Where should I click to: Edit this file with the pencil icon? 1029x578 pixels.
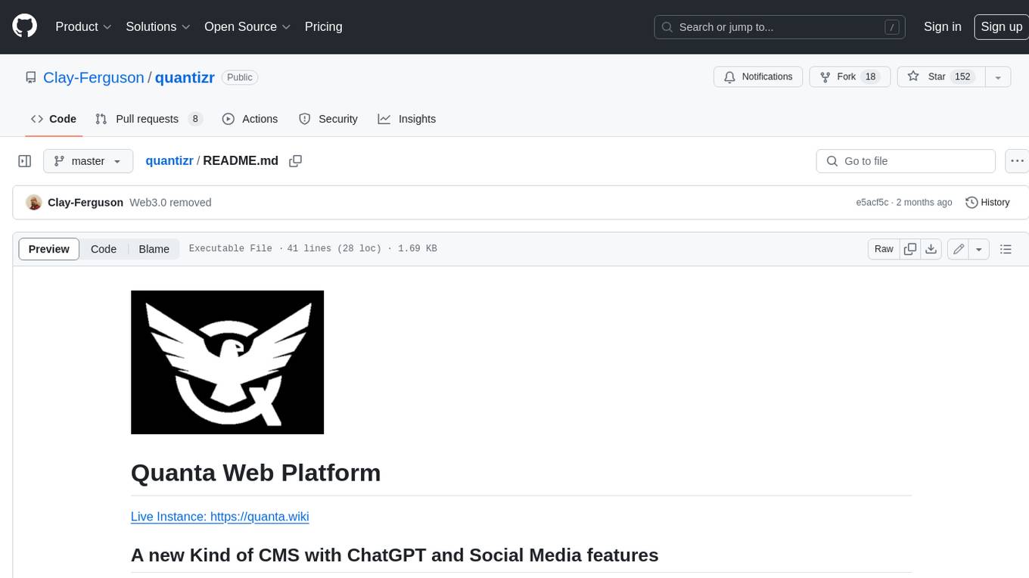coord(958,249)
